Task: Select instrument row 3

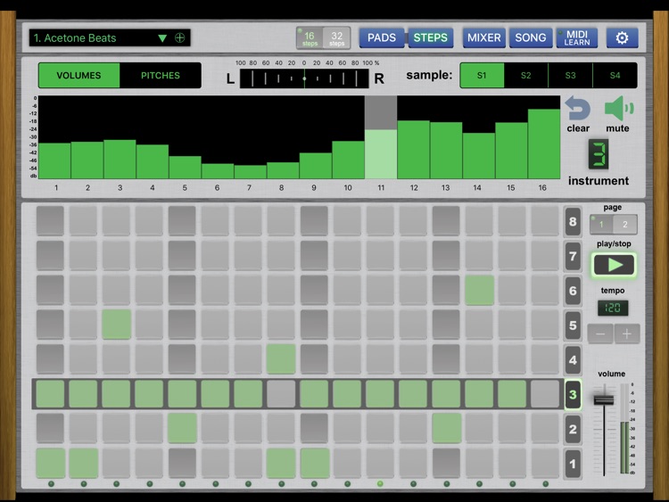Action: point(573,395)
